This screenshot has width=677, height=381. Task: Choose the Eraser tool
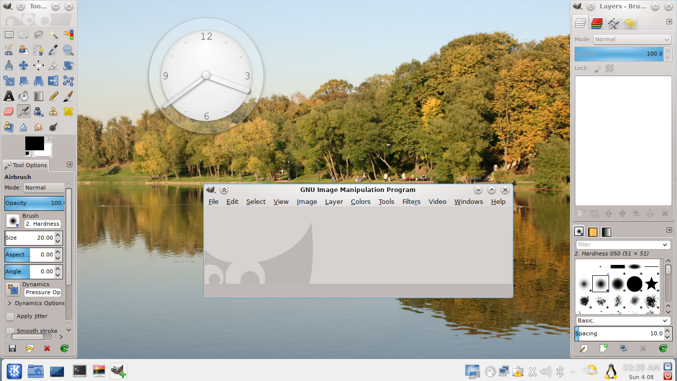click(x=9, y=112)
